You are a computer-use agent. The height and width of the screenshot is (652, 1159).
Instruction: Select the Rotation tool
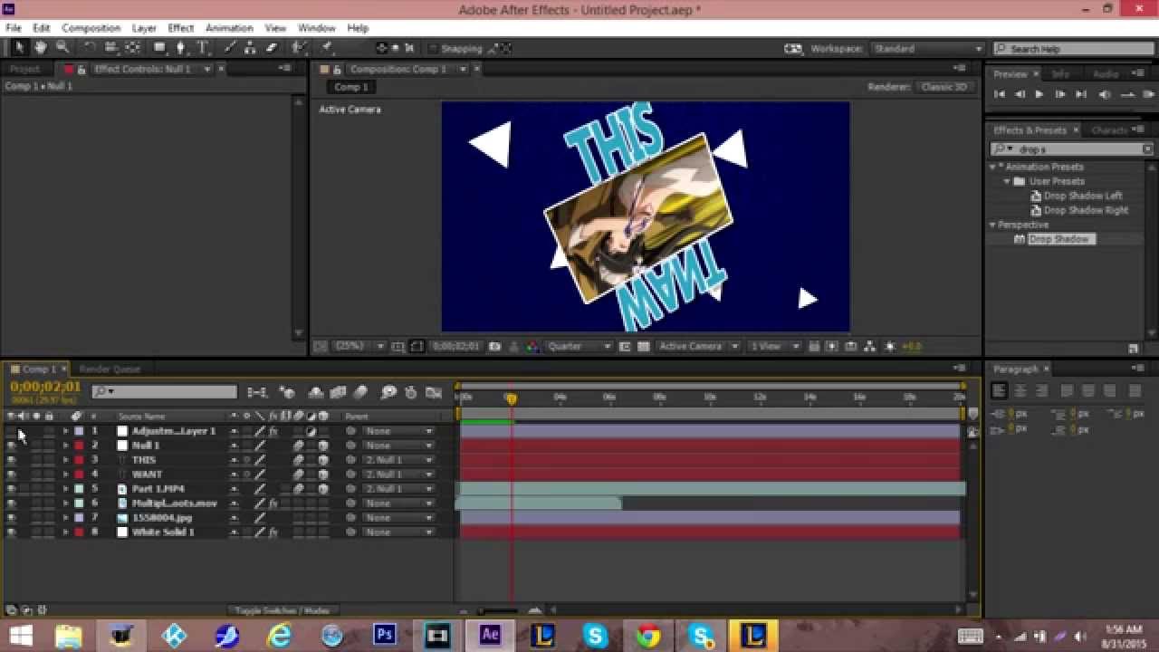pos(90,48)
